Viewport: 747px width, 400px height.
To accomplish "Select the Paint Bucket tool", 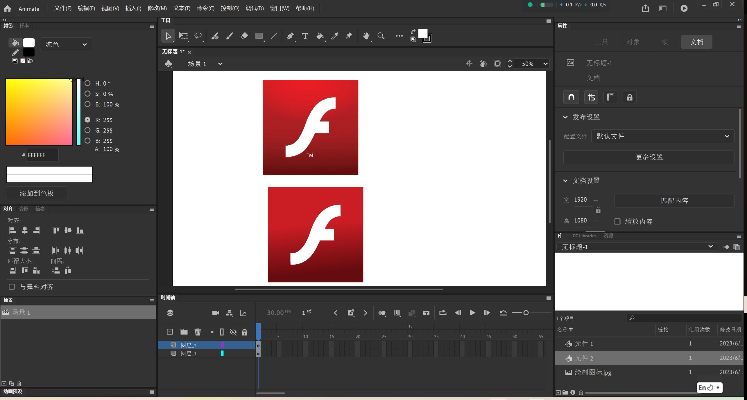I will point(320,36).
